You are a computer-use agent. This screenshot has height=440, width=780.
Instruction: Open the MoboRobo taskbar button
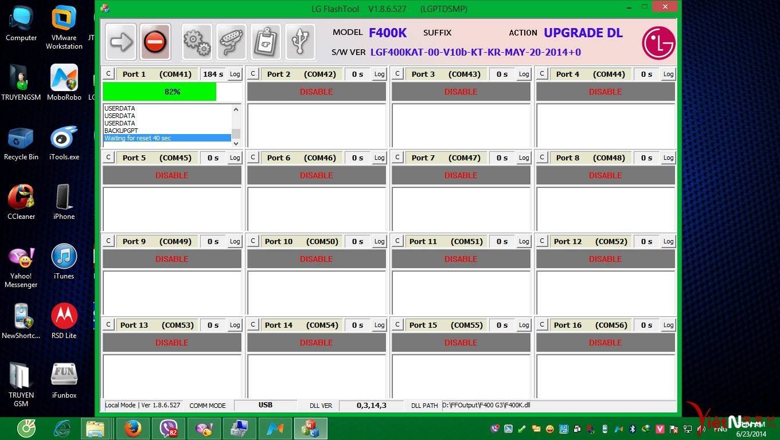click(275, 429)
